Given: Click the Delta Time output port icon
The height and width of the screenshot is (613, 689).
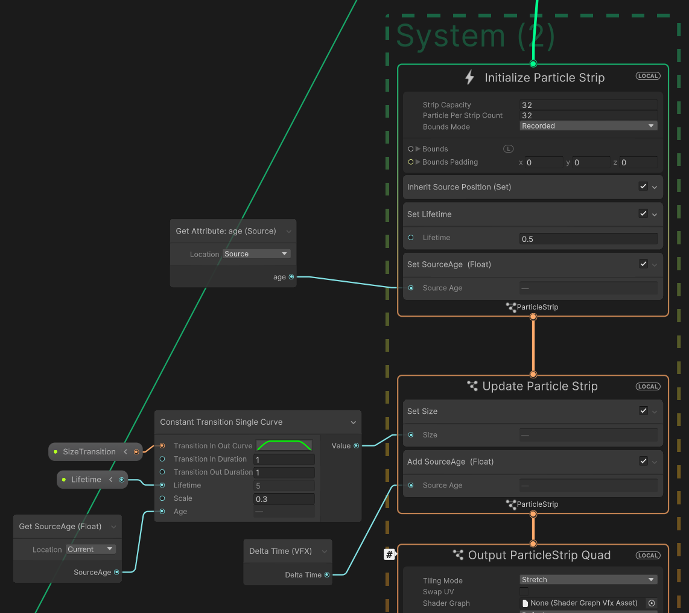Looking at the screenshot, I should pos(326,575).
